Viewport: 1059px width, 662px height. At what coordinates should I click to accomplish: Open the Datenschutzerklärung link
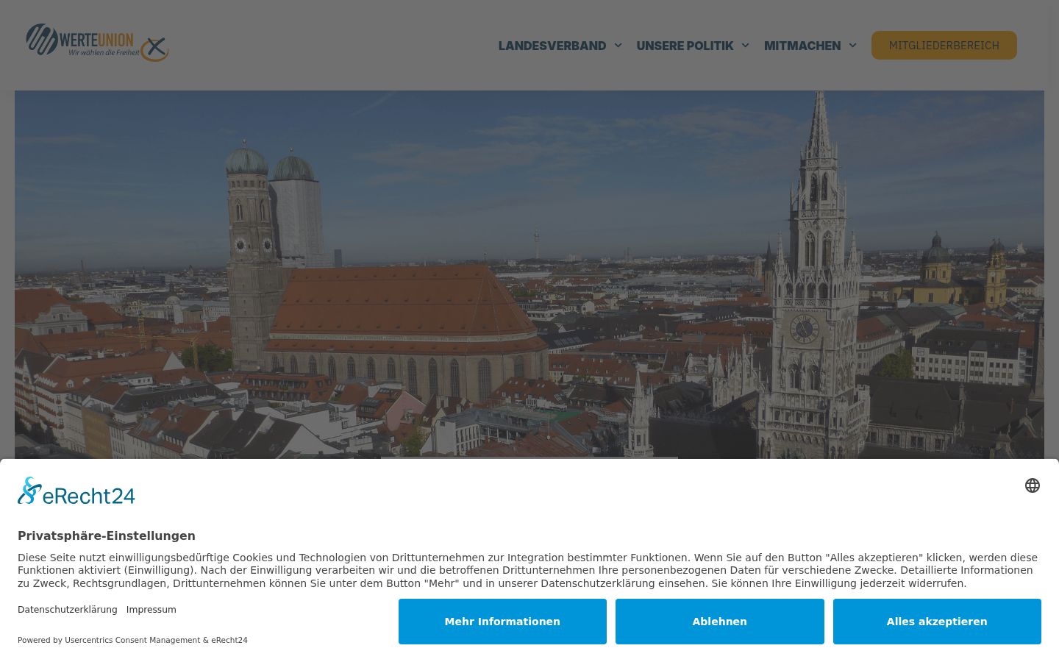tap(68, 610)
